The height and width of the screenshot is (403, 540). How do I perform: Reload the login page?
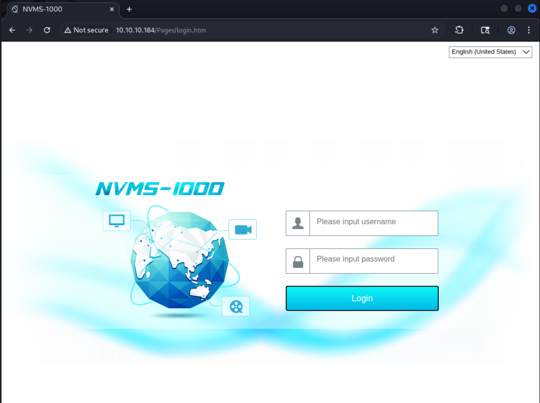click(x=47, y=30)
